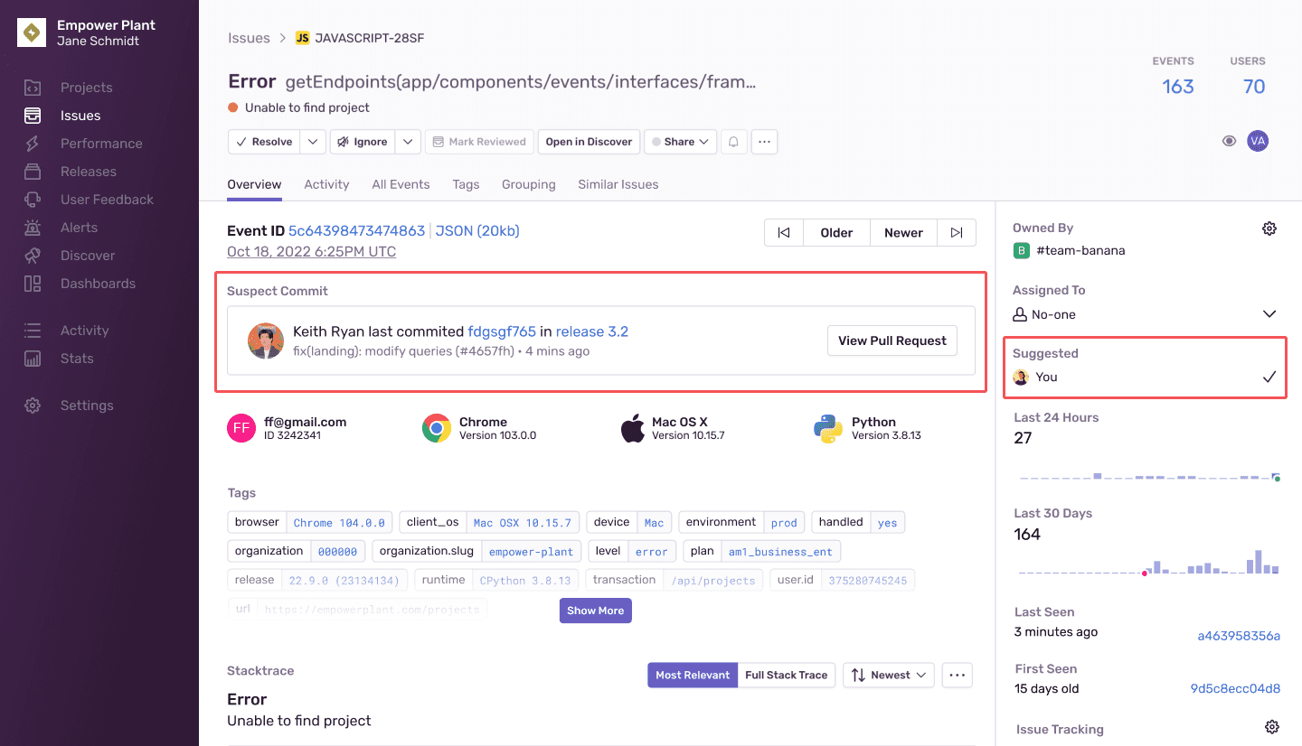Viewport: 1302px width, 746px height.
Task: Open the Assigned To dropdown
Action: (1269, 313)
